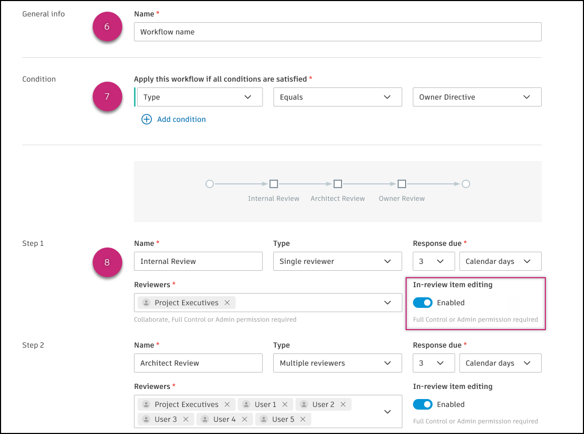Click the Add condition link
Image resolution: width=584 pixels, height=434 pixels.
[181, 119]
